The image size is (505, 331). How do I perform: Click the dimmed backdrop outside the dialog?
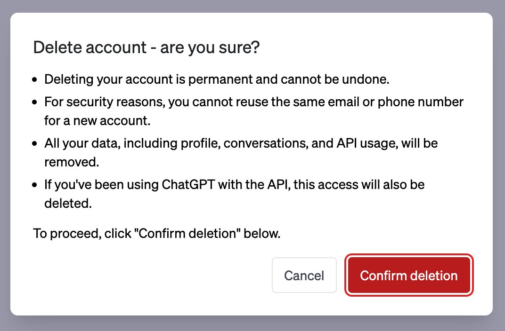click(x=252, y=323)
